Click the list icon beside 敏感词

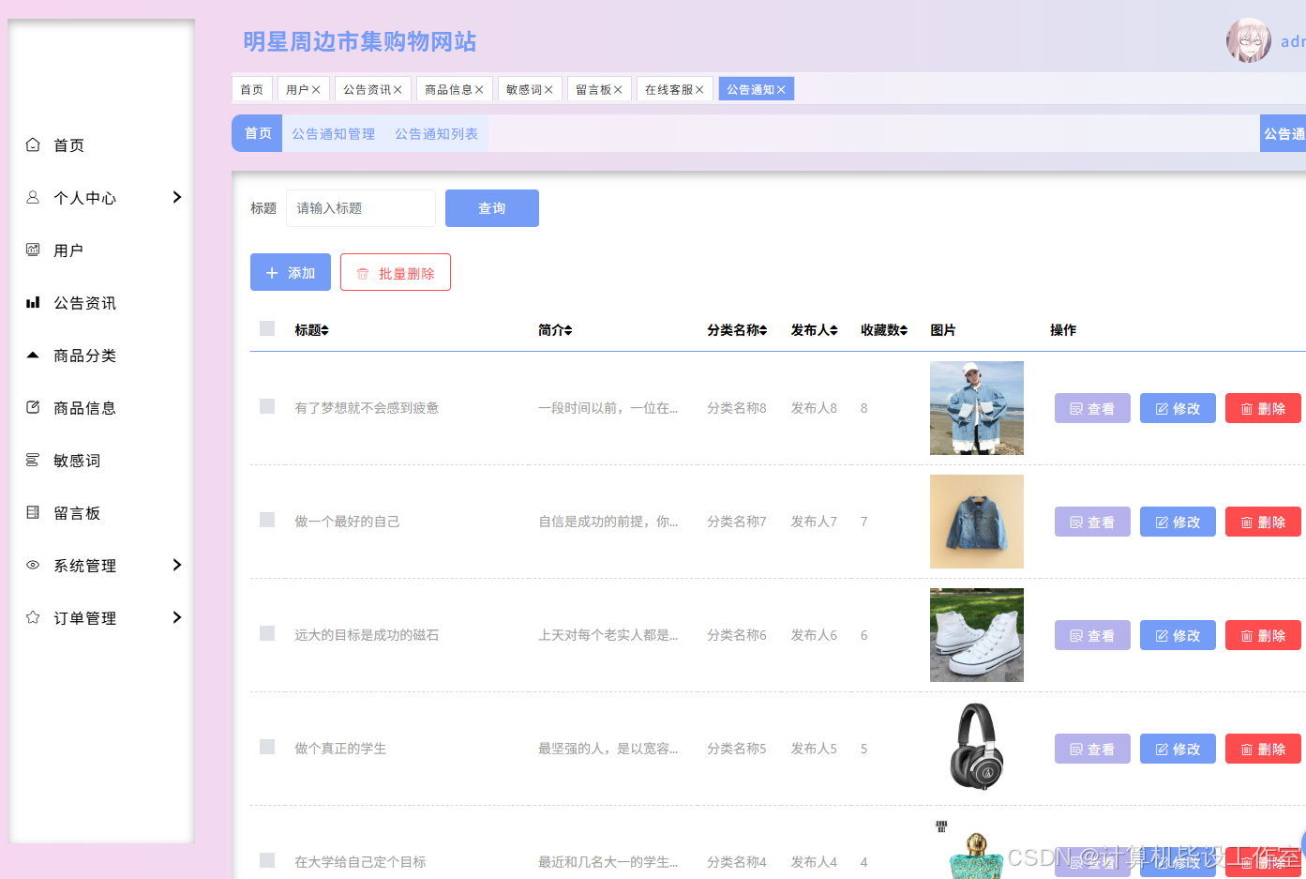(33, 460)
